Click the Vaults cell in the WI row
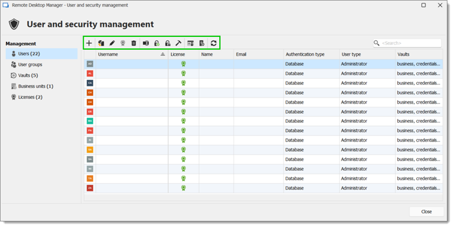This screenshot has height=227, width=453. [418, 168]
